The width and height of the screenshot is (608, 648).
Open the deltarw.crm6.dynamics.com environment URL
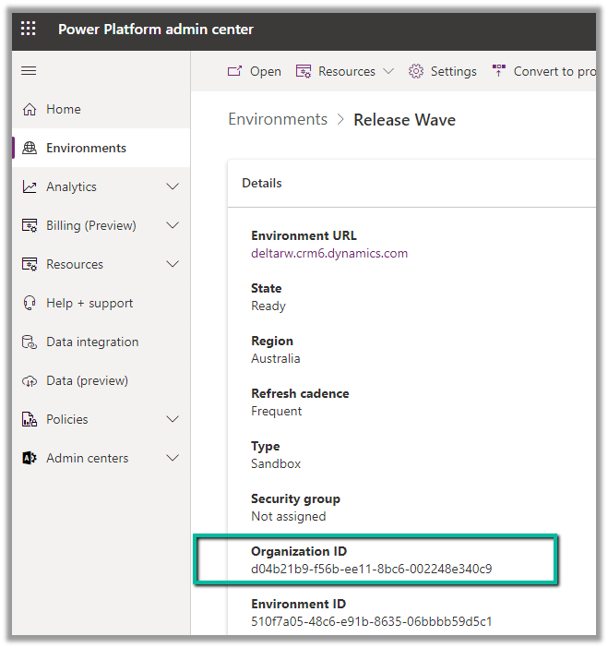coord(329,253)
